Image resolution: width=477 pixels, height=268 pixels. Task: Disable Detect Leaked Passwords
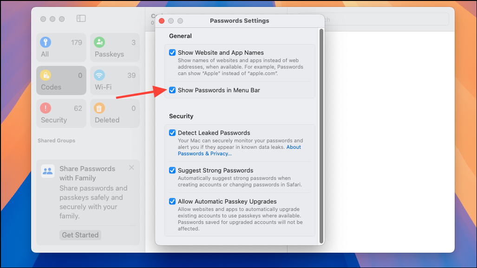click(172, 133)
